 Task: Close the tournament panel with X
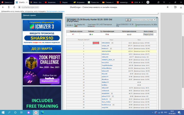click(157, 18)
